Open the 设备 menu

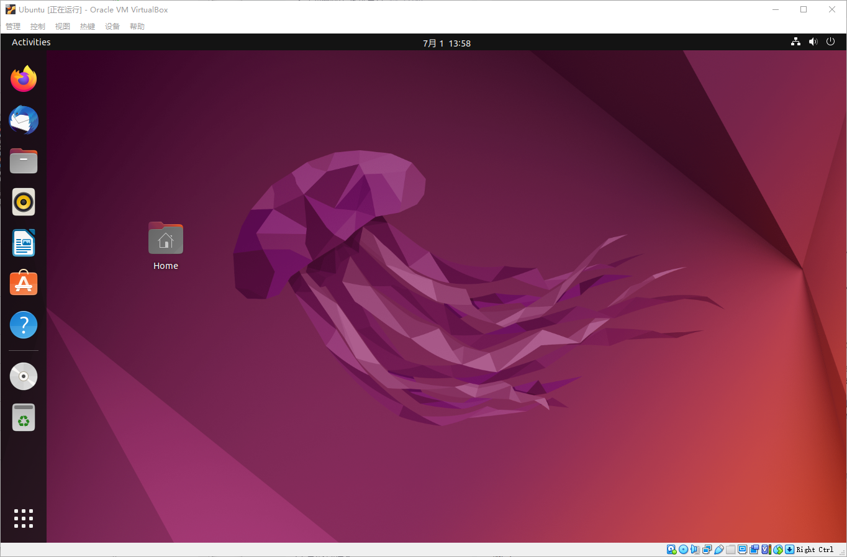click(112, 26)
